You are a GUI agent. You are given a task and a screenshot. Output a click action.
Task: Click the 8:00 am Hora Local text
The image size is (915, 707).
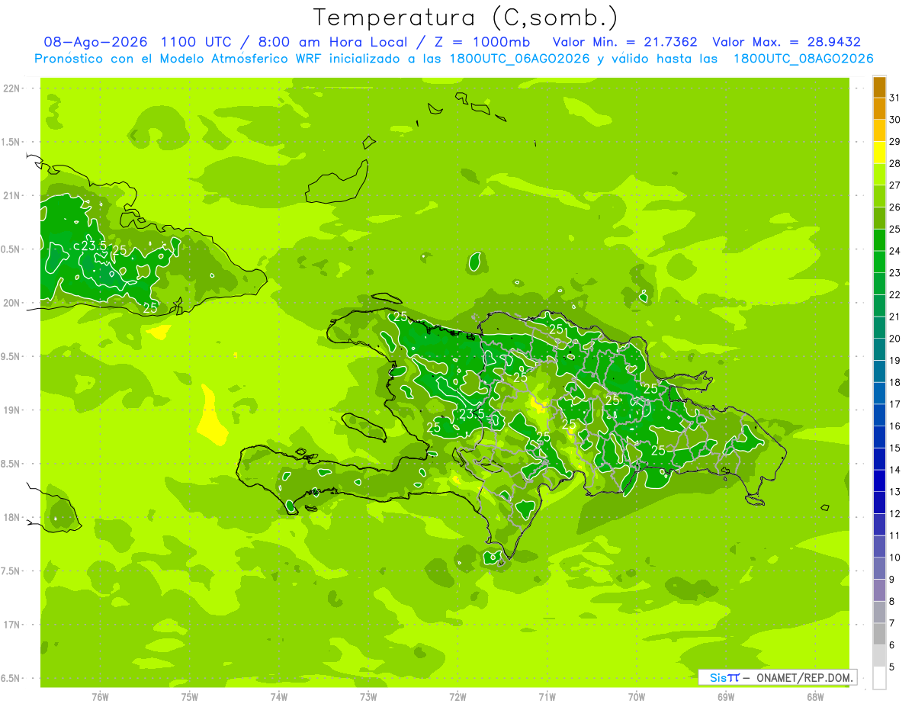pos(332,42)
